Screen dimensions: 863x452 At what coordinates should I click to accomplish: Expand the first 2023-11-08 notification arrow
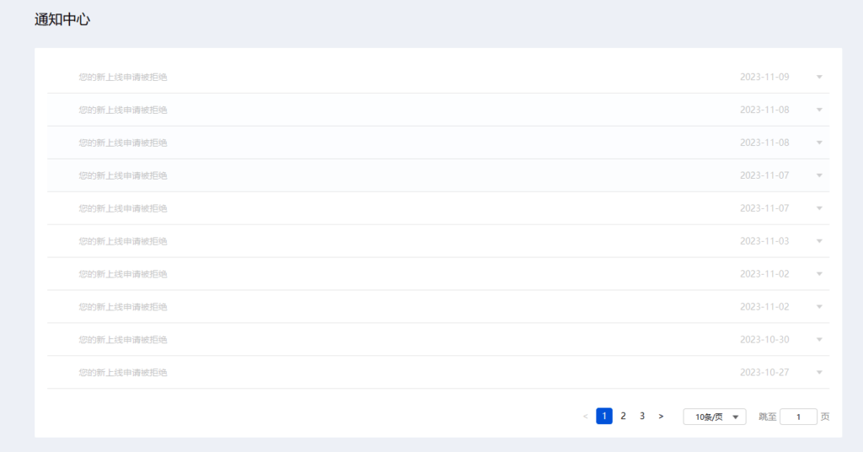click(819, 110)
